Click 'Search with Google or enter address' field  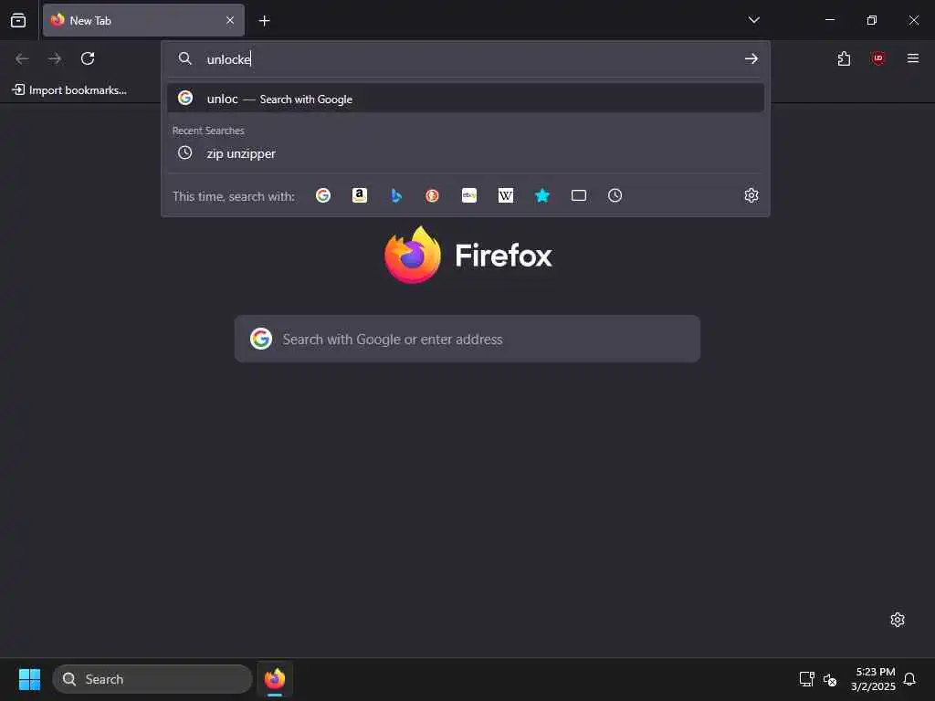467,339
